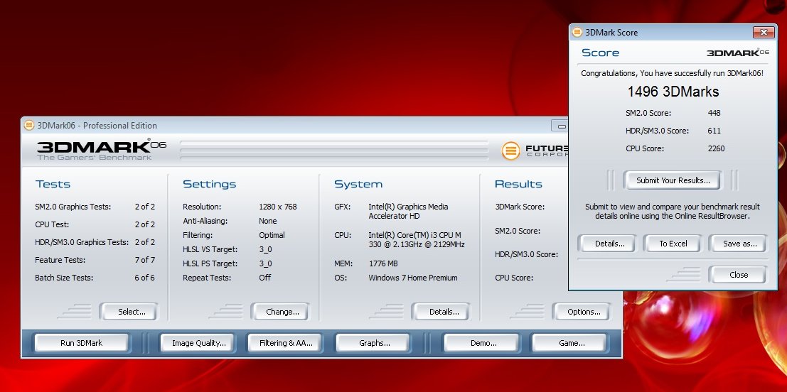Click Intel(R) Graphics Media Accelerator HD text
Viewport: 787px width, 392px height.
tap(408, 211)
